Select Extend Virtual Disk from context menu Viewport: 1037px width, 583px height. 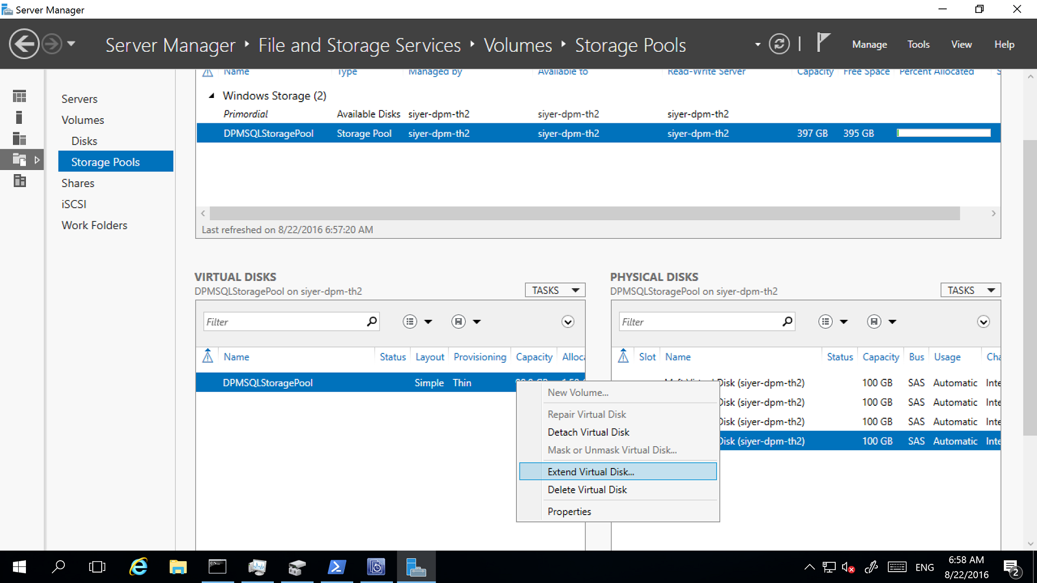591,471
